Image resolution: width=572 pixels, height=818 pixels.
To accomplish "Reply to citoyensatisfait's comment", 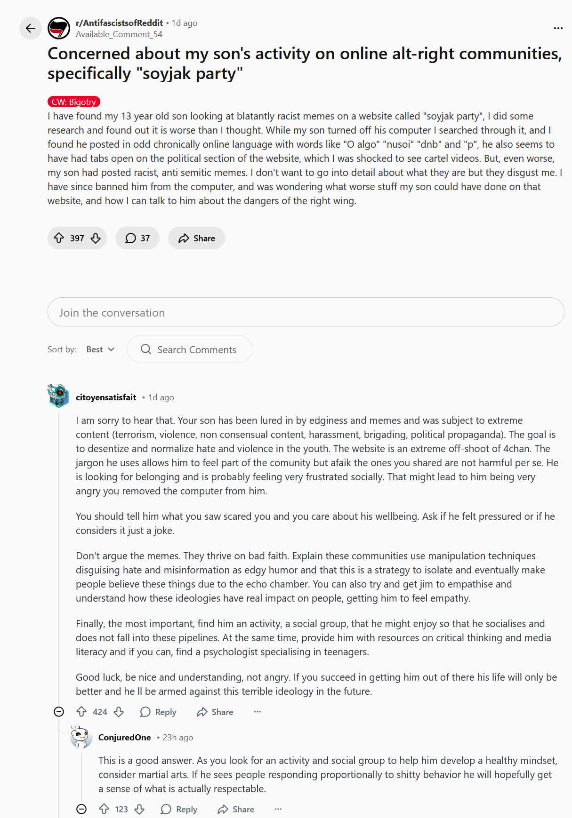I will pos(158,712).
